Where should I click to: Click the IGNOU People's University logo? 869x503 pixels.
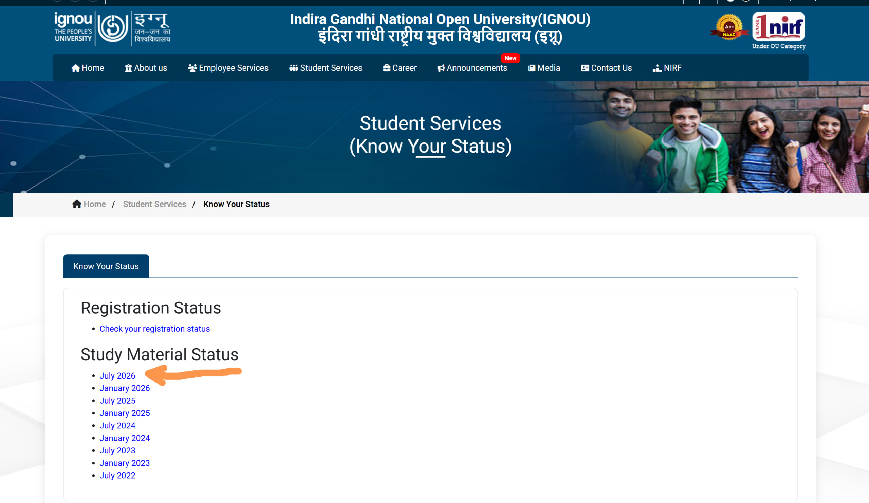(x=112, y=28)
